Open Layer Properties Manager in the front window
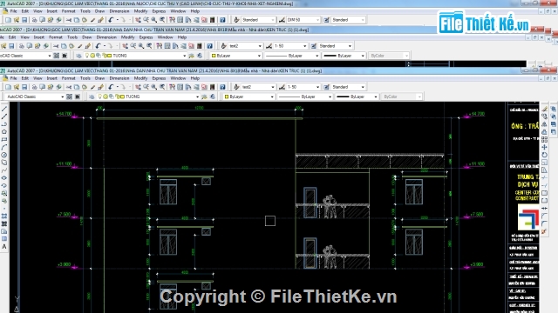Viewport: 558px width, 313px height. tap(92, 97)
